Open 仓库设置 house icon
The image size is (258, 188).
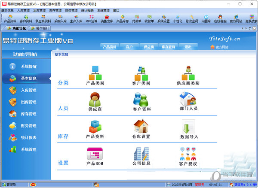coord(141,129)
